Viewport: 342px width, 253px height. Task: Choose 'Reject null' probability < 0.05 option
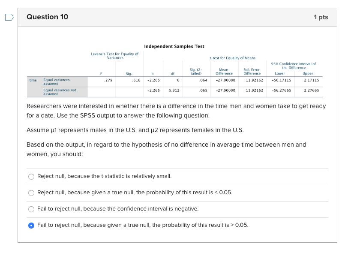tap(31, 193)
